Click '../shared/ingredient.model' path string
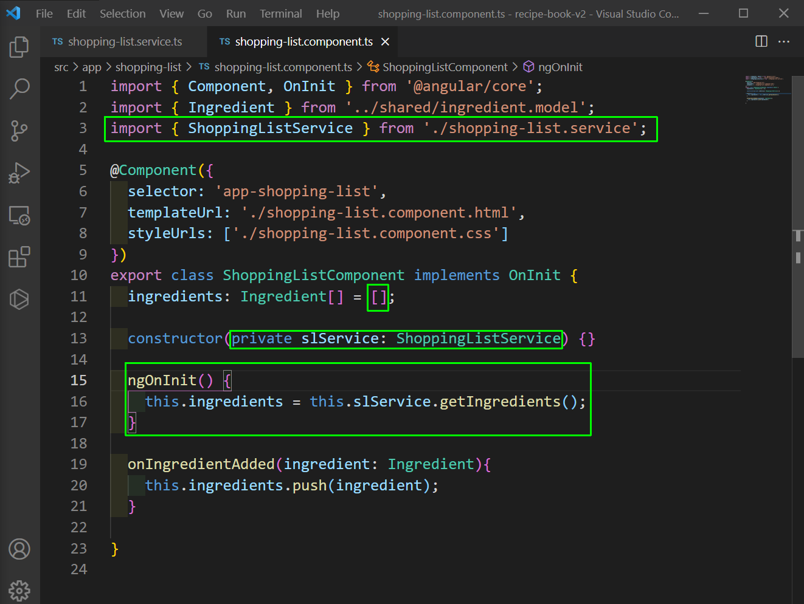The image size is (804, 604). point(465,108)
